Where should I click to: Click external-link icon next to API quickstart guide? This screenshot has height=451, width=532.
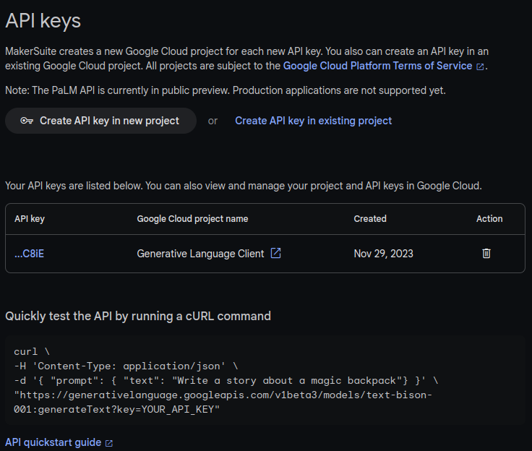point(109,444)
